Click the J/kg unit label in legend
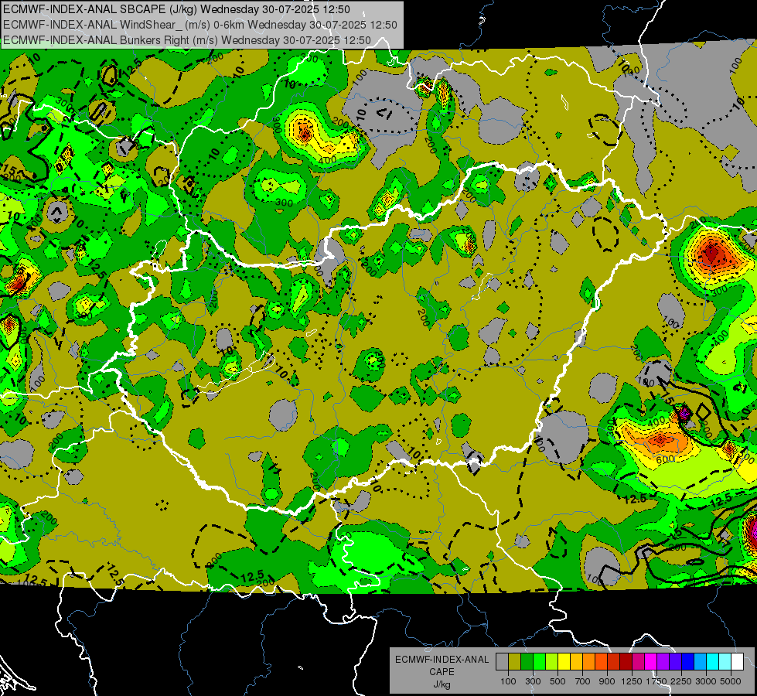This screenshot has width=757, height=696. [442, 684]
